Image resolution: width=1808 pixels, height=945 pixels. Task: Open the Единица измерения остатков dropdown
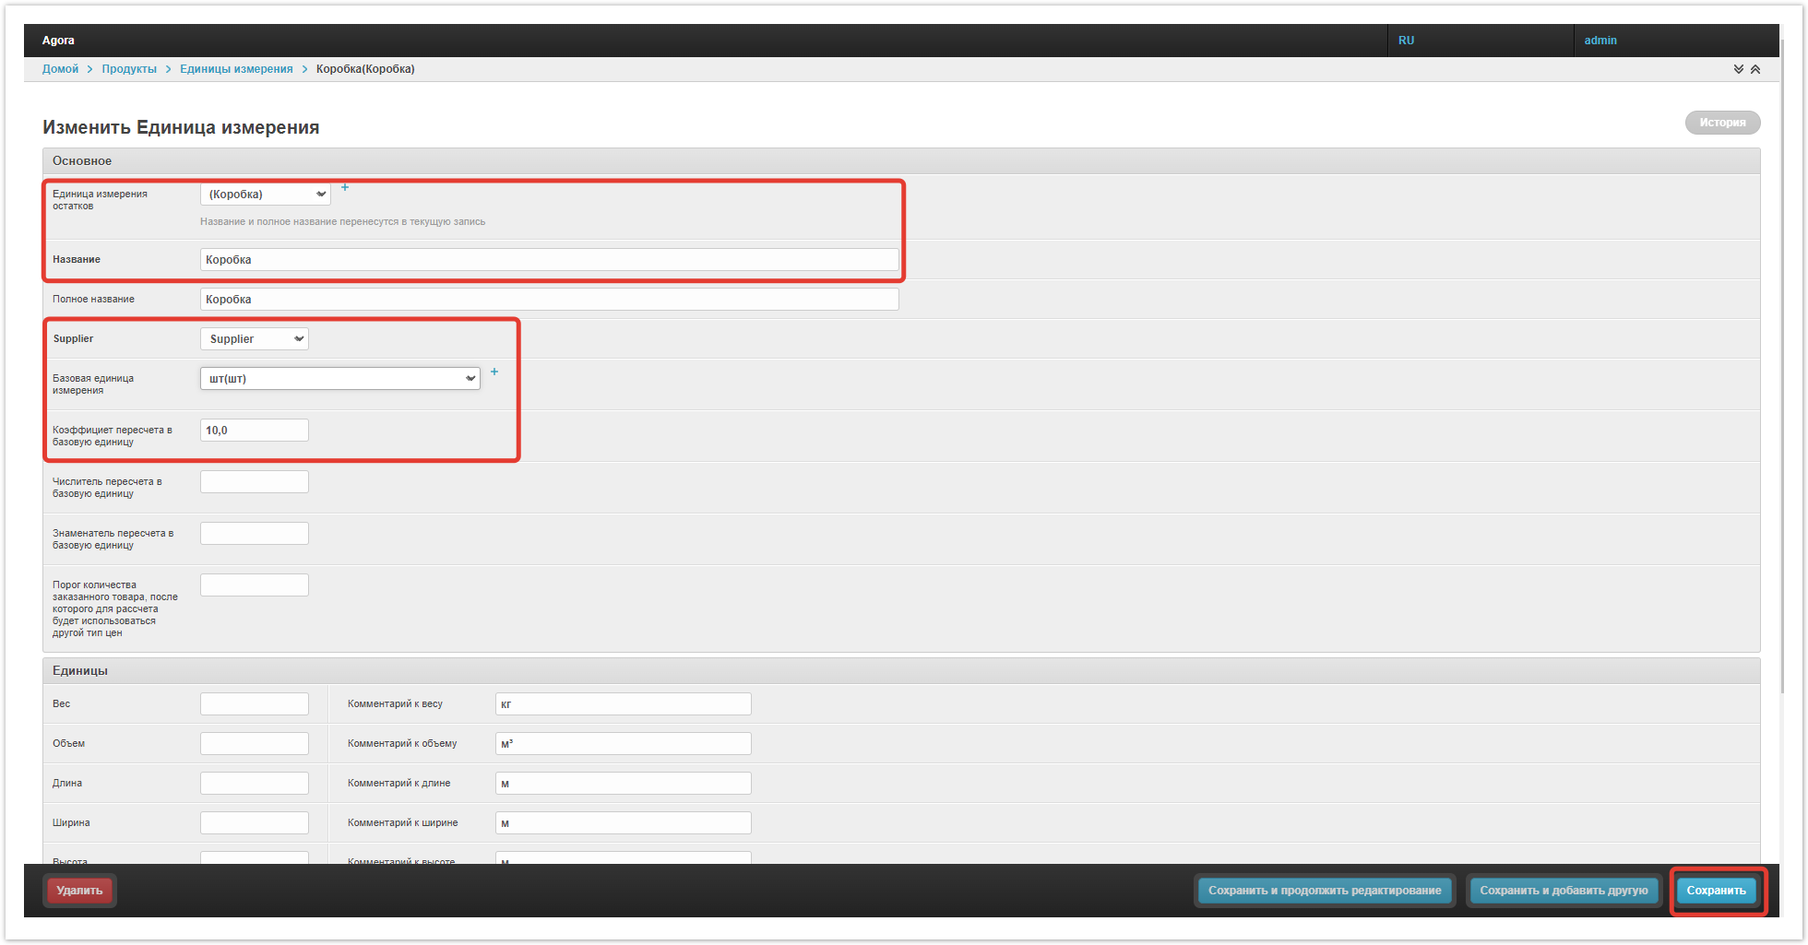pos(266,195)
